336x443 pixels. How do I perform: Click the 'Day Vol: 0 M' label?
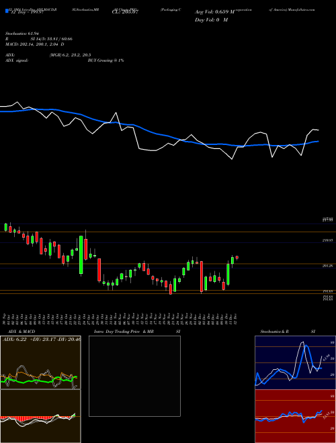click(211, 20)
